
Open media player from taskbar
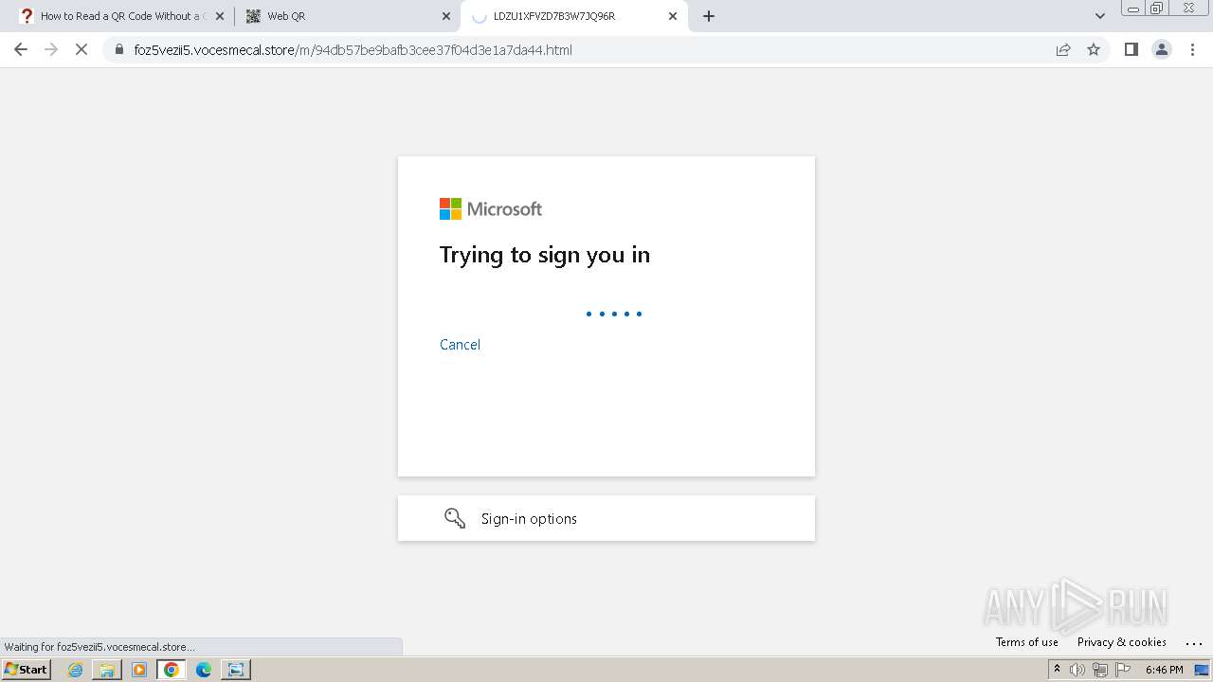click(x=139, y=670)
